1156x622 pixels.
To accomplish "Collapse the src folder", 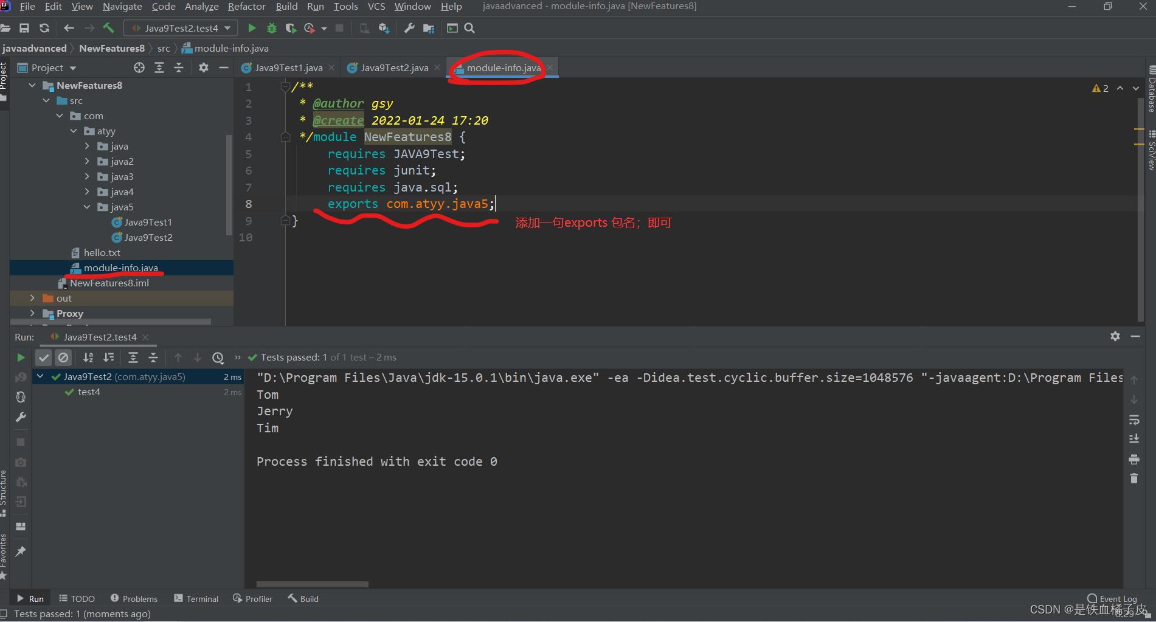I will (46, 100).
